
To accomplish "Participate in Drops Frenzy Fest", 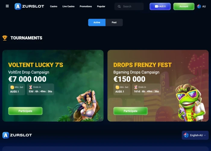I will pos(131,111).
